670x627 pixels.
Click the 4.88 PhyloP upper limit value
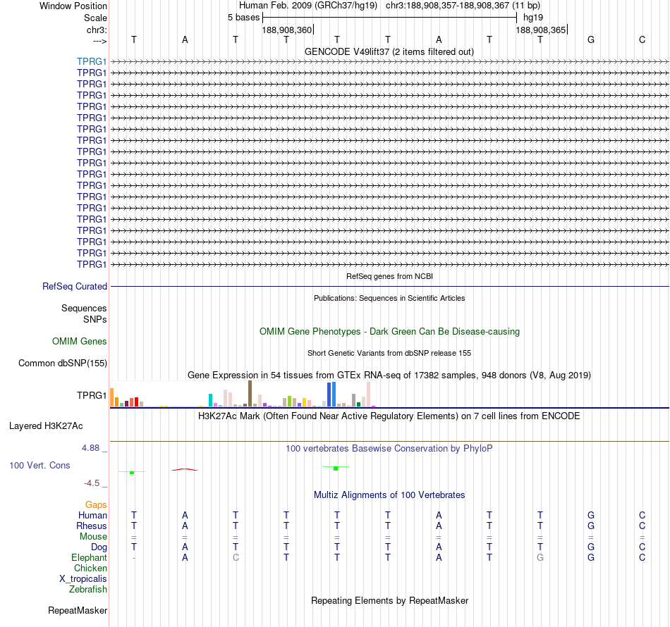point(90,448)
